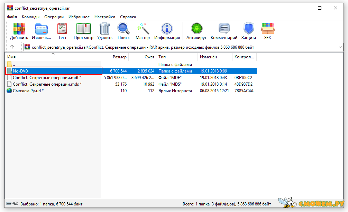Click the Защита shield icon
Viewport: 348px width, 212px height.
coord(249,29)
